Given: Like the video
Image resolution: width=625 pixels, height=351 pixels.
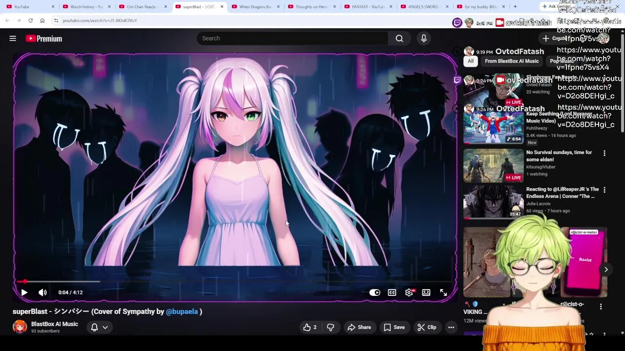Looking at the screenshot, I should [310, 328].
